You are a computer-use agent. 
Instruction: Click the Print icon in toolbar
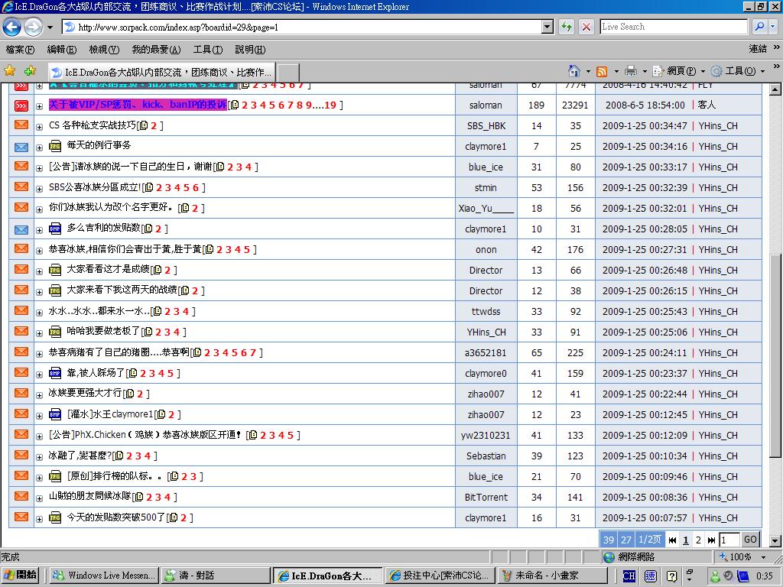click(x=630, y=71)
